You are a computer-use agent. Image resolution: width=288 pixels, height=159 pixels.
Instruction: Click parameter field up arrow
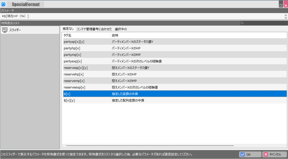coord(286,15)
